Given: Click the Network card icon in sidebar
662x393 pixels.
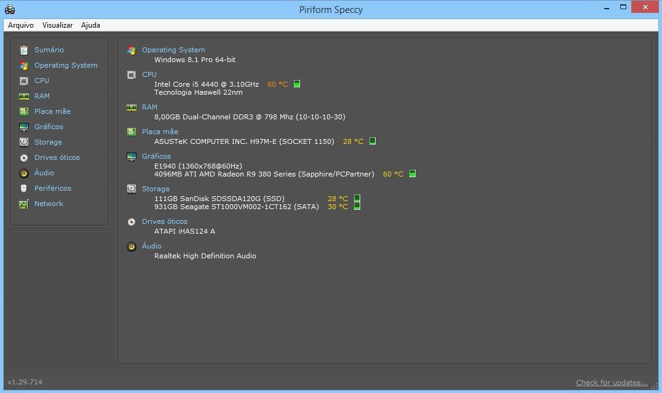Looking at the screenshot, I should coord(24,204).
